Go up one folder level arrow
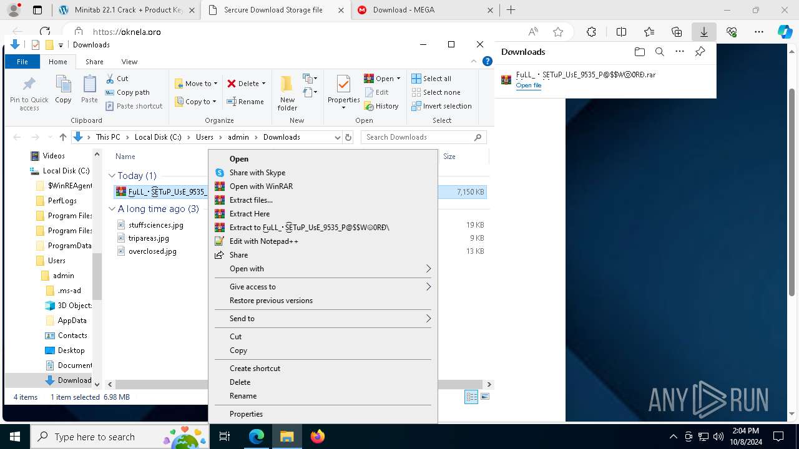The width and height of the screenshot is (799, 449). coord(62,137)
